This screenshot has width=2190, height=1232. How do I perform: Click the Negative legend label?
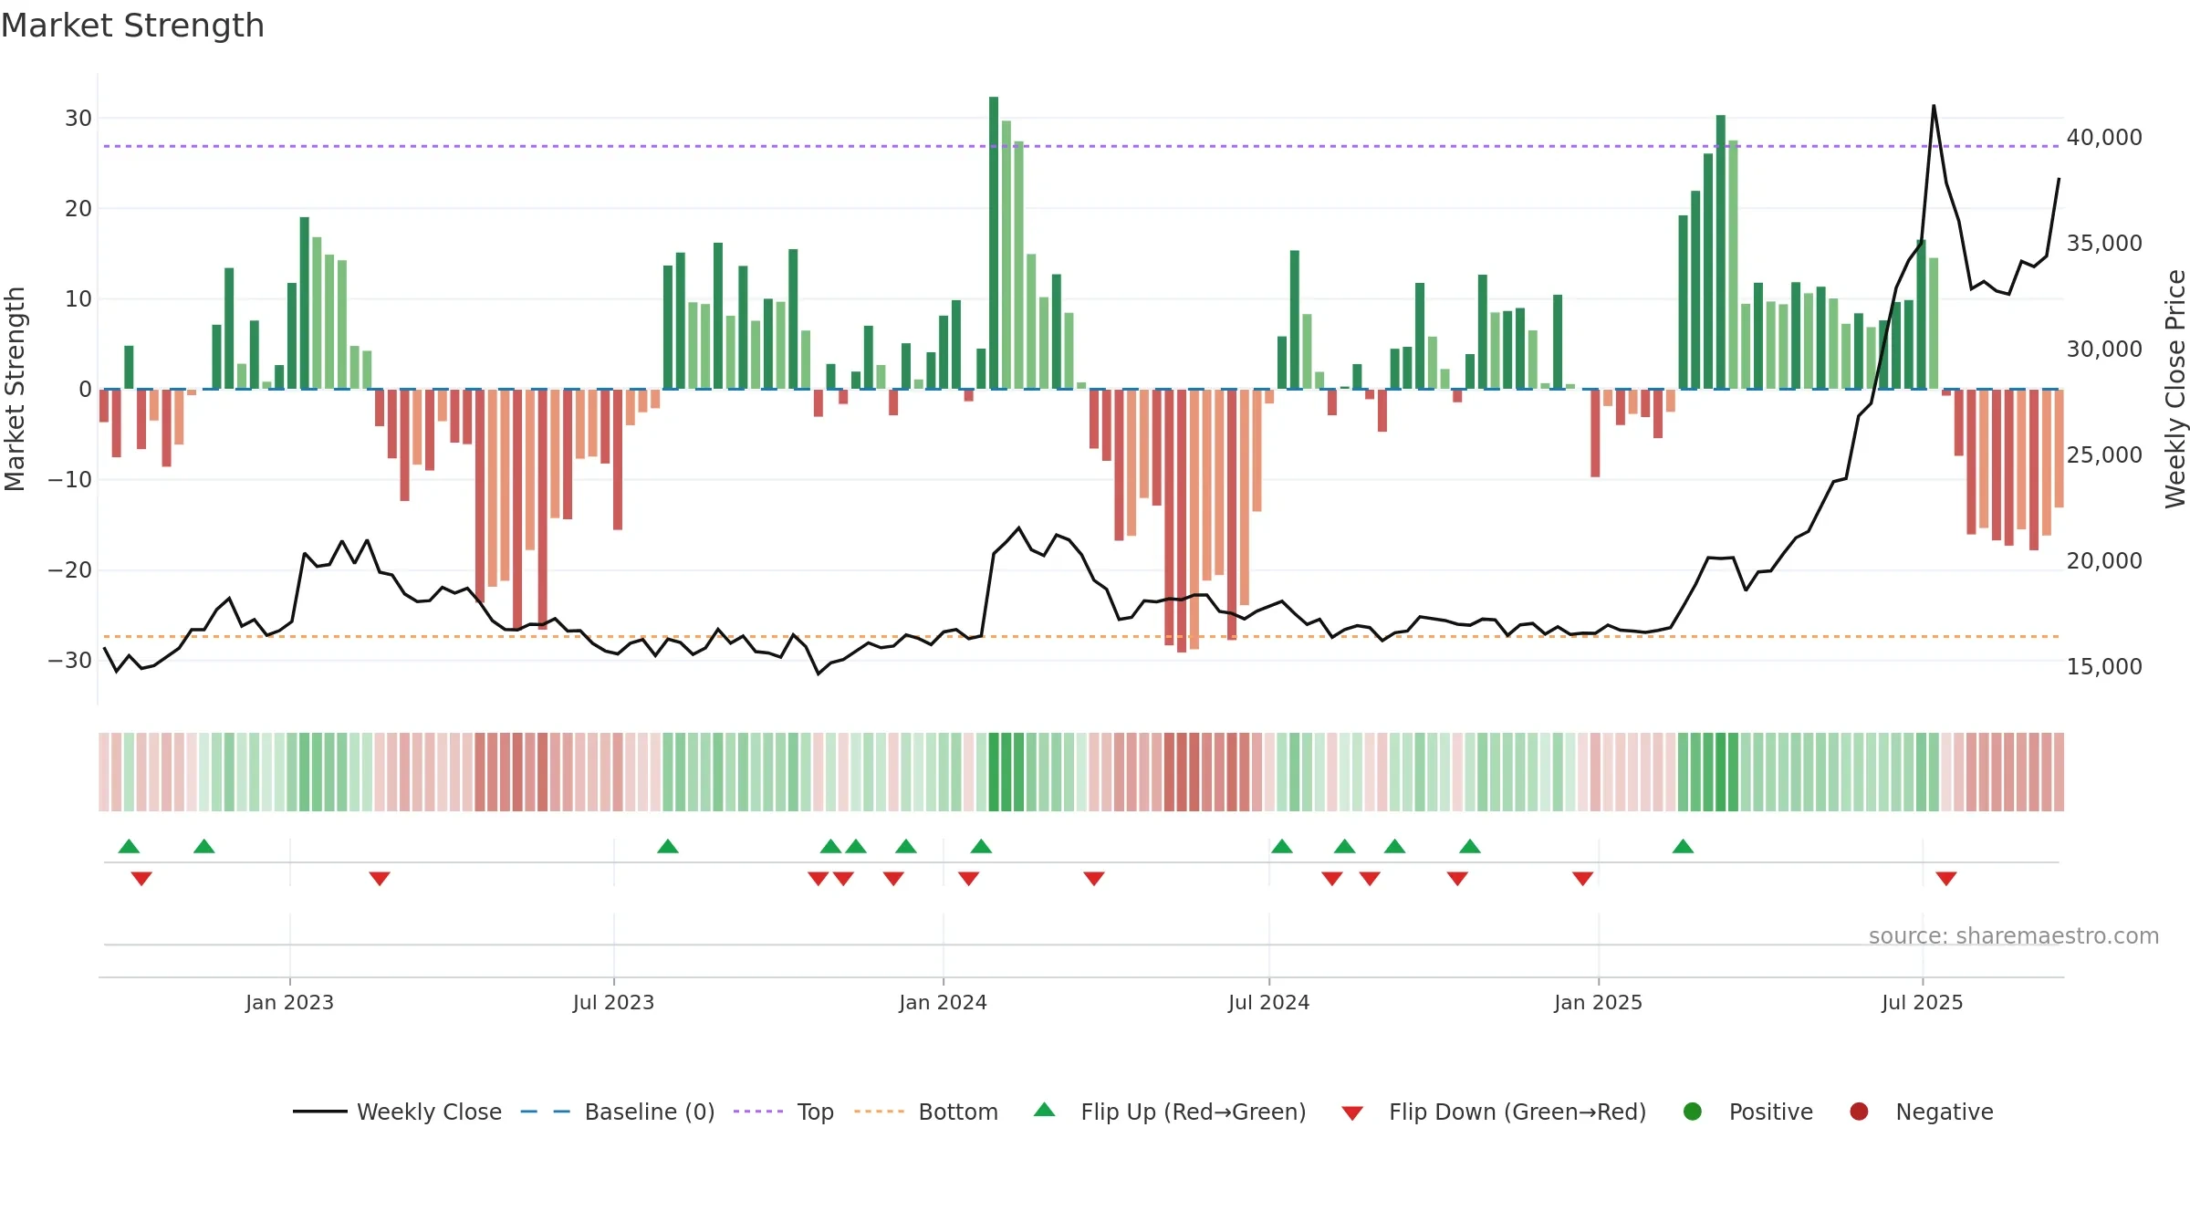tap(1945, 1112)
